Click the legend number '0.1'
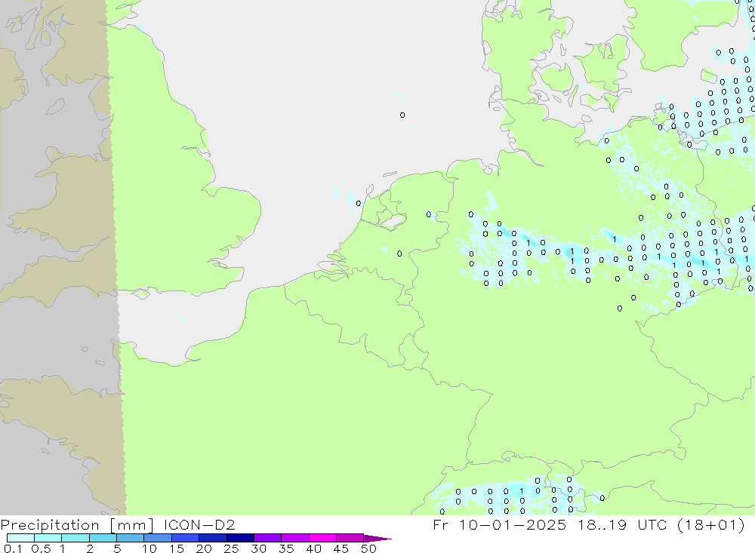The height and width of the screenshot is (553, 755). point(13,548)
